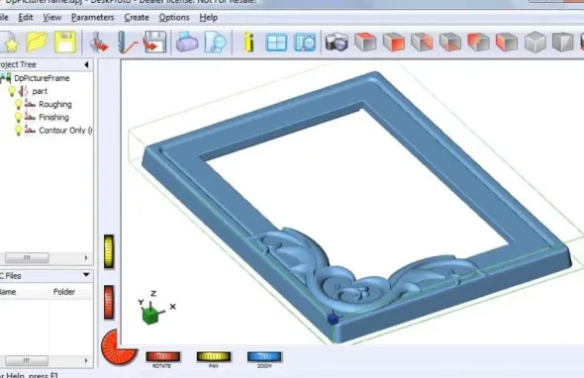Click the blue ZOOM thumbwheel
This screenshot has height=378, width=584.
point(265,357)
